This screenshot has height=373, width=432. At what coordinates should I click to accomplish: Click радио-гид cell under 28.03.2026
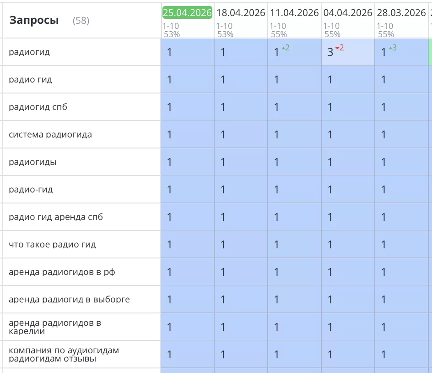[401, 190]
